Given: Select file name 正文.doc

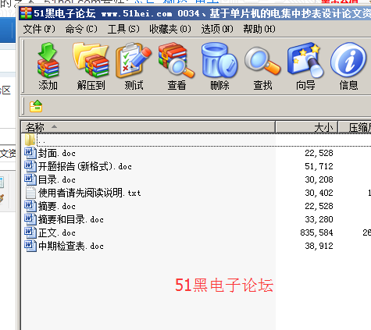Looking at the screenshot, I should click(x=57, y=232).
